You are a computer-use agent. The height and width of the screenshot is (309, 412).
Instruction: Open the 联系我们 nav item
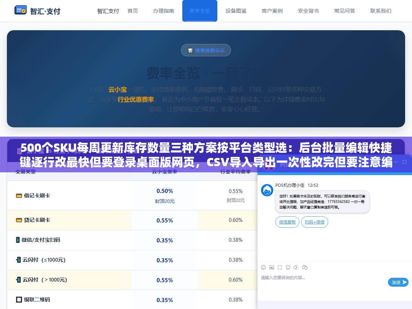coord(381,11)
